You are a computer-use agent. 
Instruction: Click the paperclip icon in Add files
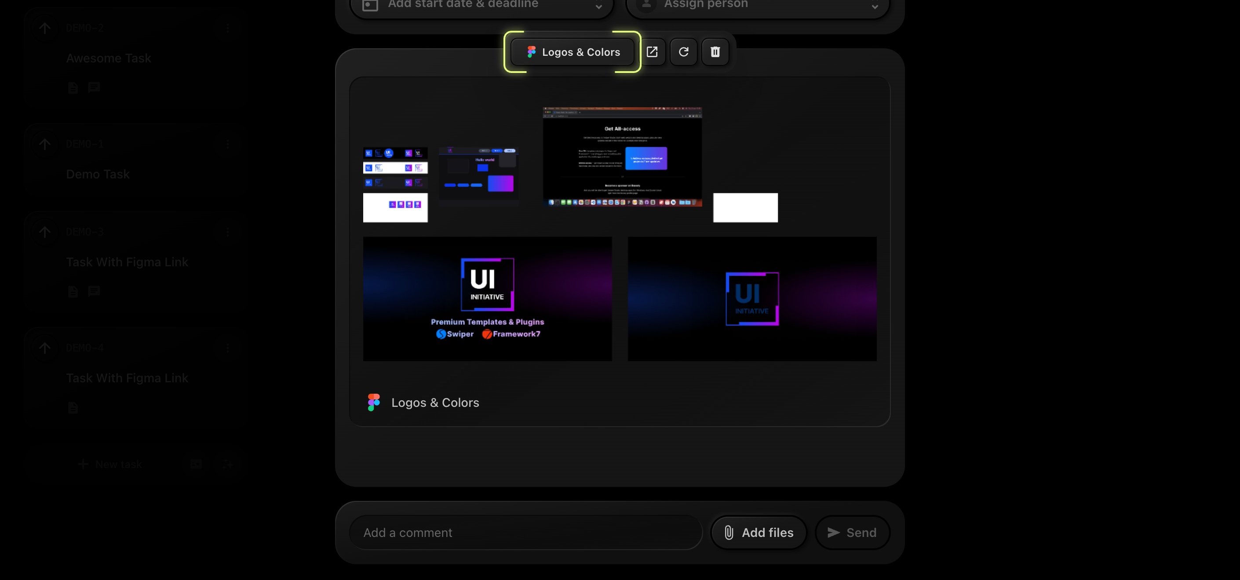(729, 533)
